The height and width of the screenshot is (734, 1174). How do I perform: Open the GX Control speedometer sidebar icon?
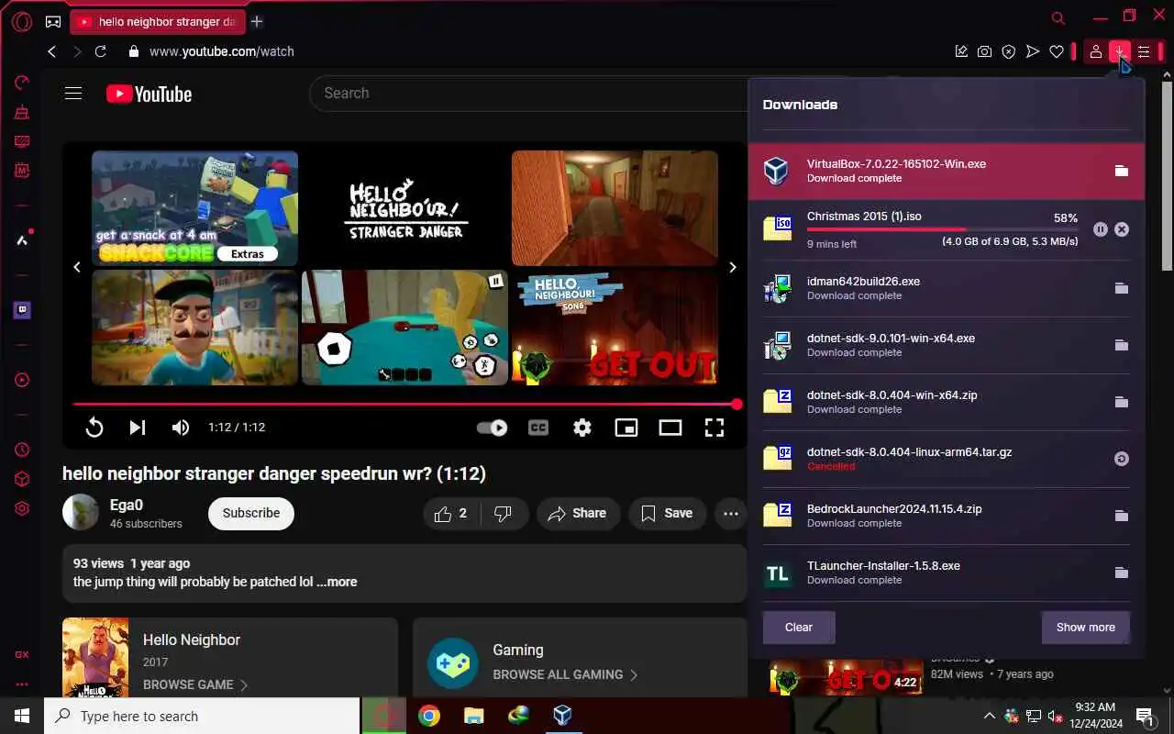[22, 83]
